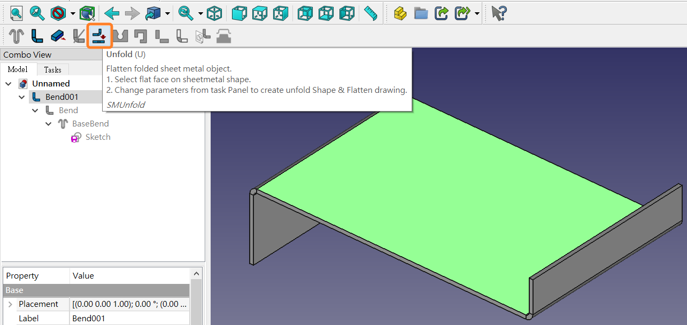Select the Sketch item in tree
This screenshot has width=687, height=325.
[x=98, y=137]
